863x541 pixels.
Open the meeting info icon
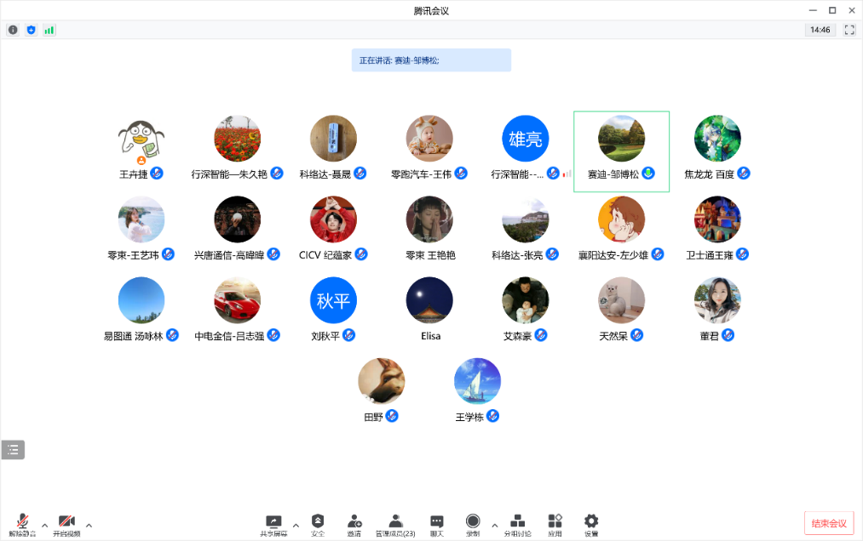tap(13, 31)
